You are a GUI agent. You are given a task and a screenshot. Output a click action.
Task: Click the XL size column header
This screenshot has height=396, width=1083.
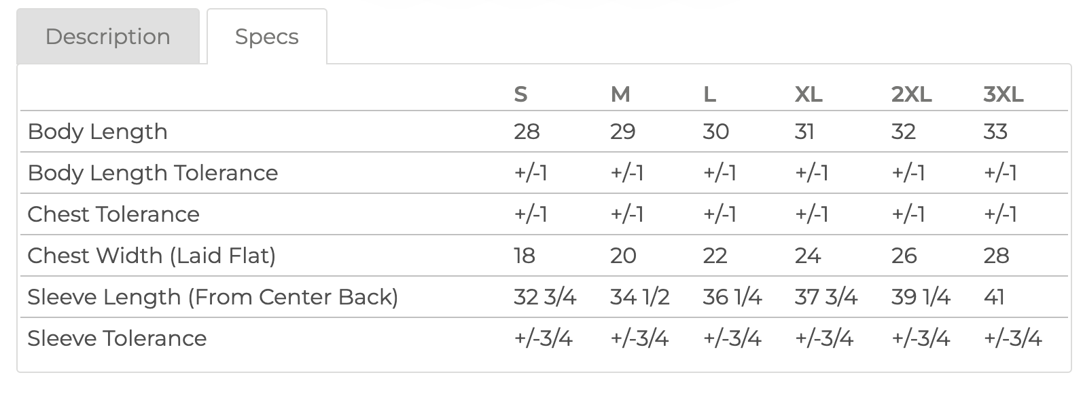(809, 94)
